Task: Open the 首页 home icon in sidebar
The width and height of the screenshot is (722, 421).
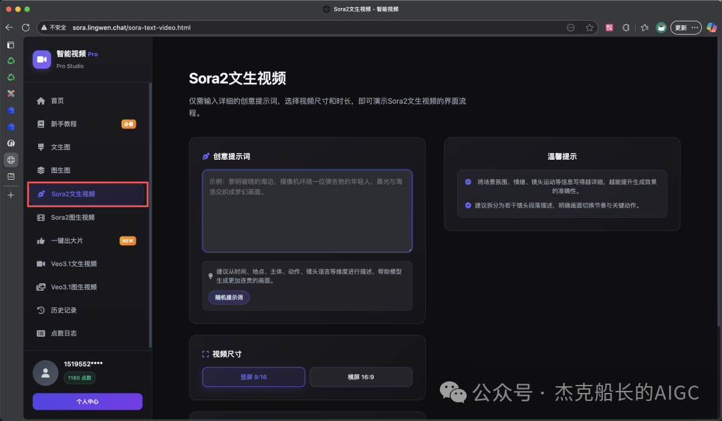Action: [41, 100]
